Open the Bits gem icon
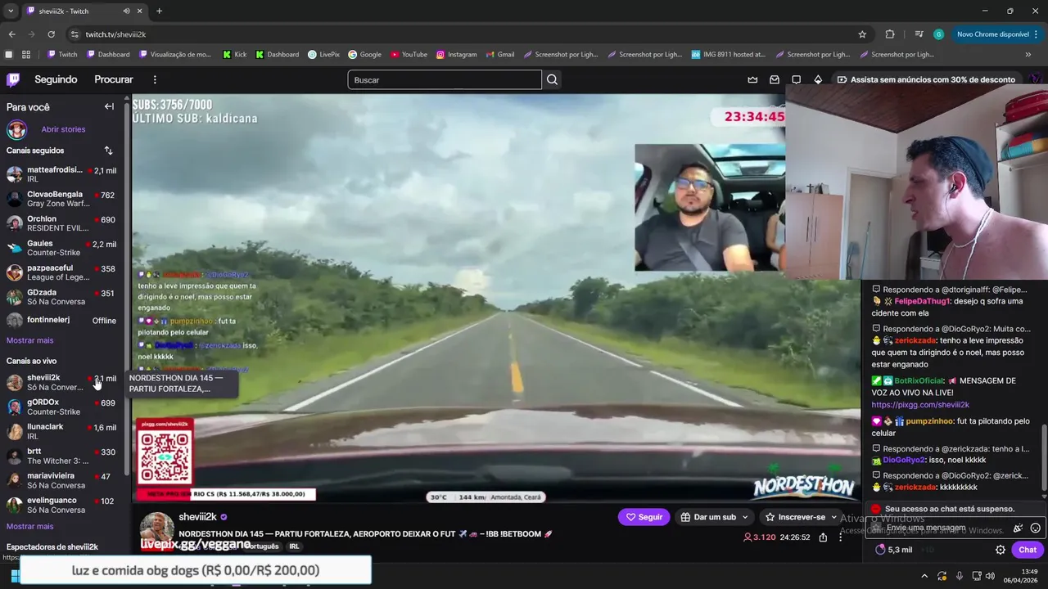The width and height of the screenshot is (1048, 589). pyautogui.click(x=818, y=79)
